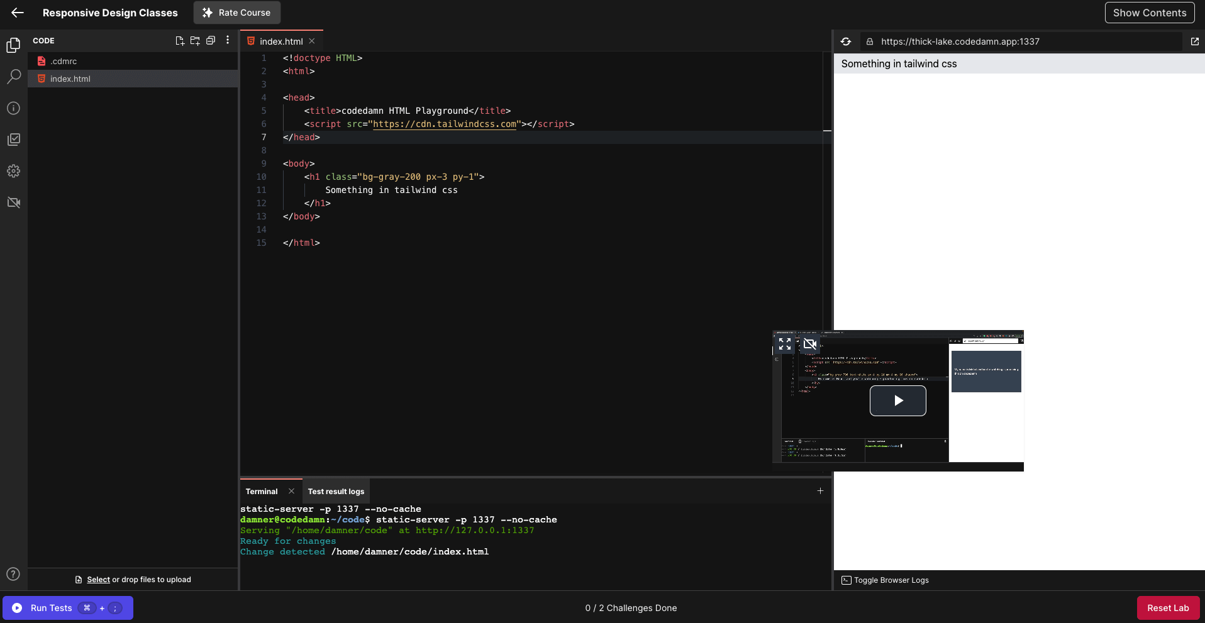Create a new file in CODE panel
Screen dimensions: 1205x623
(x=180, y=41)
